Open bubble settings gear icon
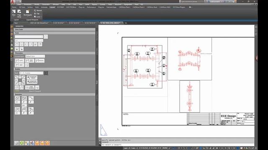The width and height of the screenshot is (268, 150). click(46, 73)
